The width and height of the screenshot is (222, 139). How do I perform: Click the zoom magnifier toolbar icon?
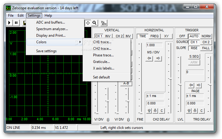pos(95,23)
